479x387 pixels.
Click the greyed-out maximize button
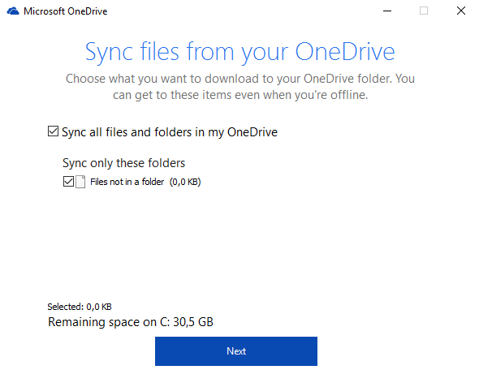424,11
